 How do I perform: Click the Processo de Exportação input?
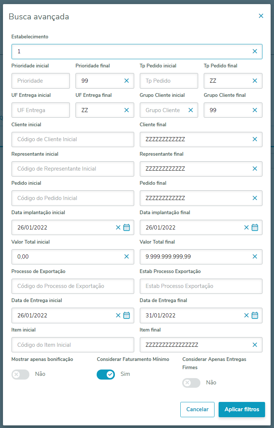point(72,286)
